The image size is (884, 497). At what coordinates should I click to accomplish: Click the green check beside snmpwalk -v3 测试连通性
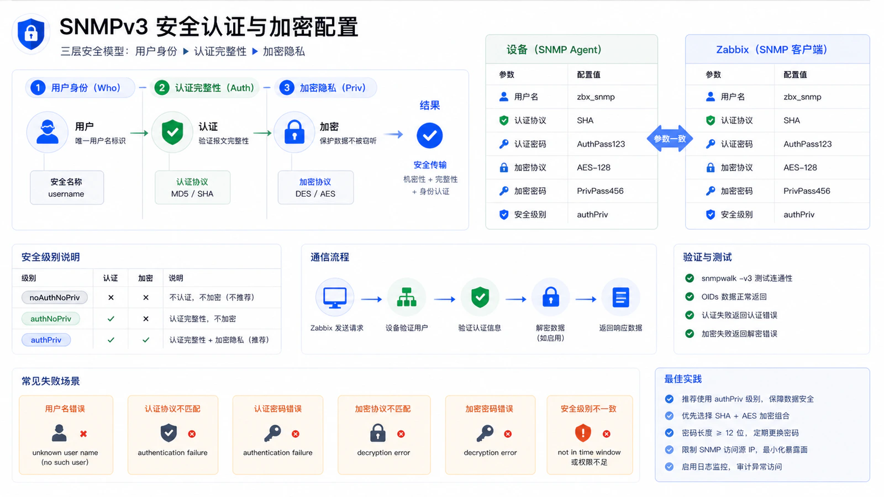click(690, 278)
